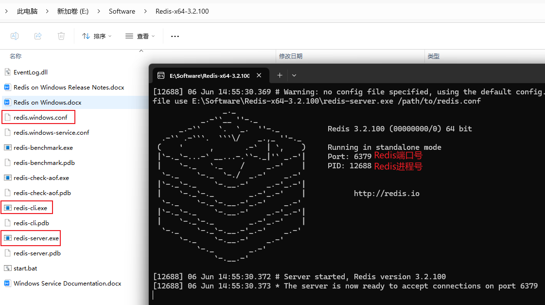The image size is (545, 305).
Task: Click the Redis on Windows.docx Word icon
Action: point(7,102)
